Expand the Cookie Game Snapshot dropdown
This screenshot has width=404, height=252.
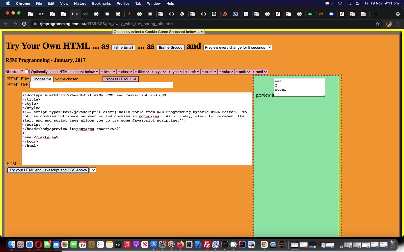tap(158, 32)
